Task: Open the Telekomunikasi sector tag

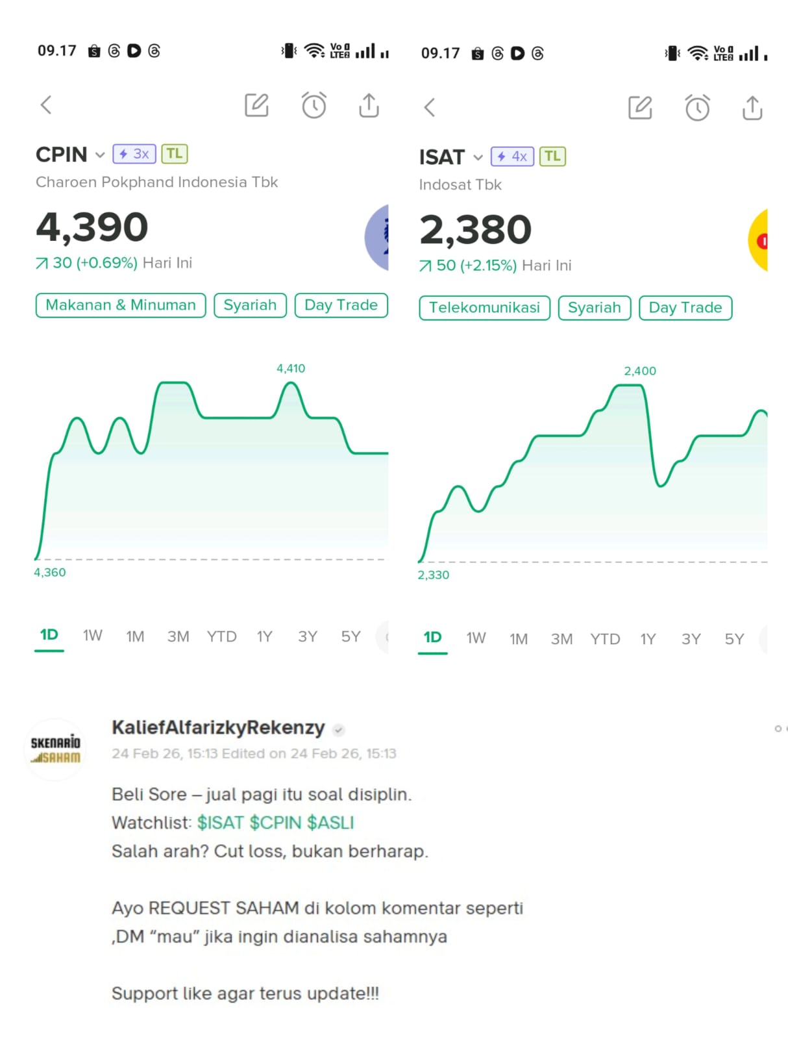Action: tap(484, 308)
